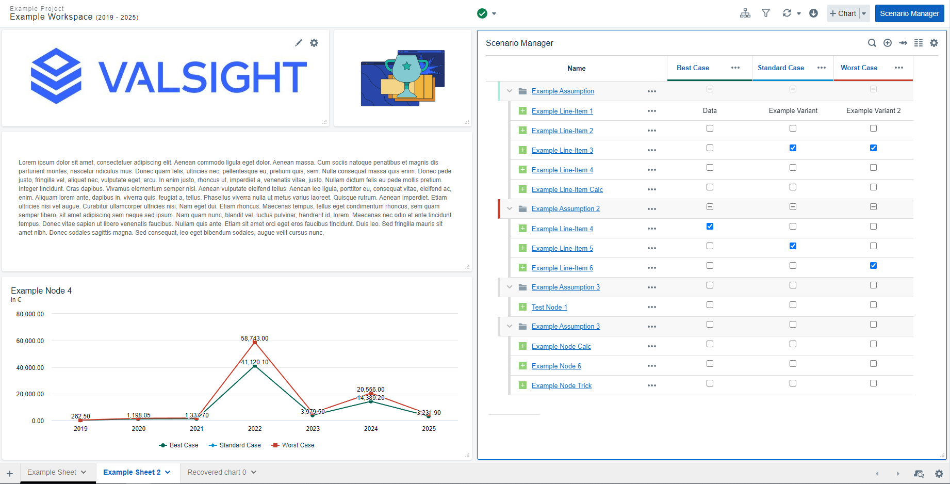Enable Example Line-Item 2 in Best Case
Image resolution: width=950 pixels, height=484 pixels.
[x=710, y=128]
